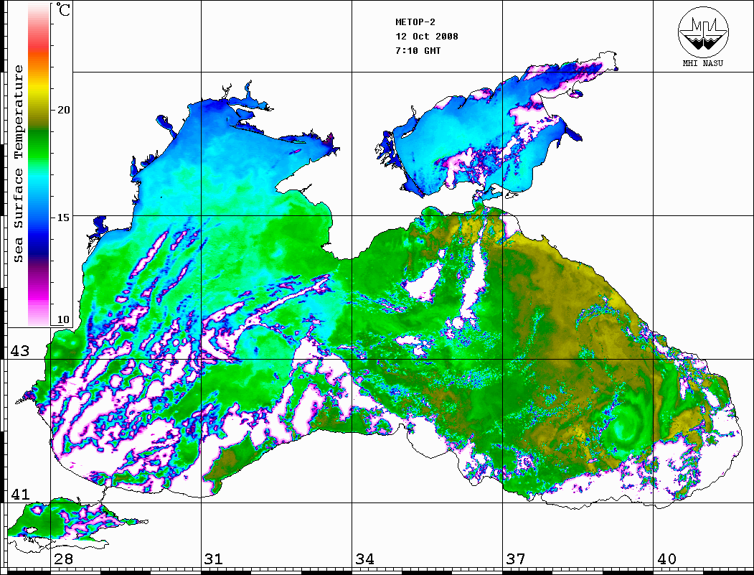
Task: Pick the yellow band of the color scale
Action: tap(39, 89)
